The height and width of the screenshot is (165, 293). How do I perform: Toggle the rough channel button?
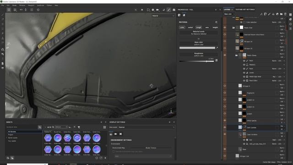[199, 27]
